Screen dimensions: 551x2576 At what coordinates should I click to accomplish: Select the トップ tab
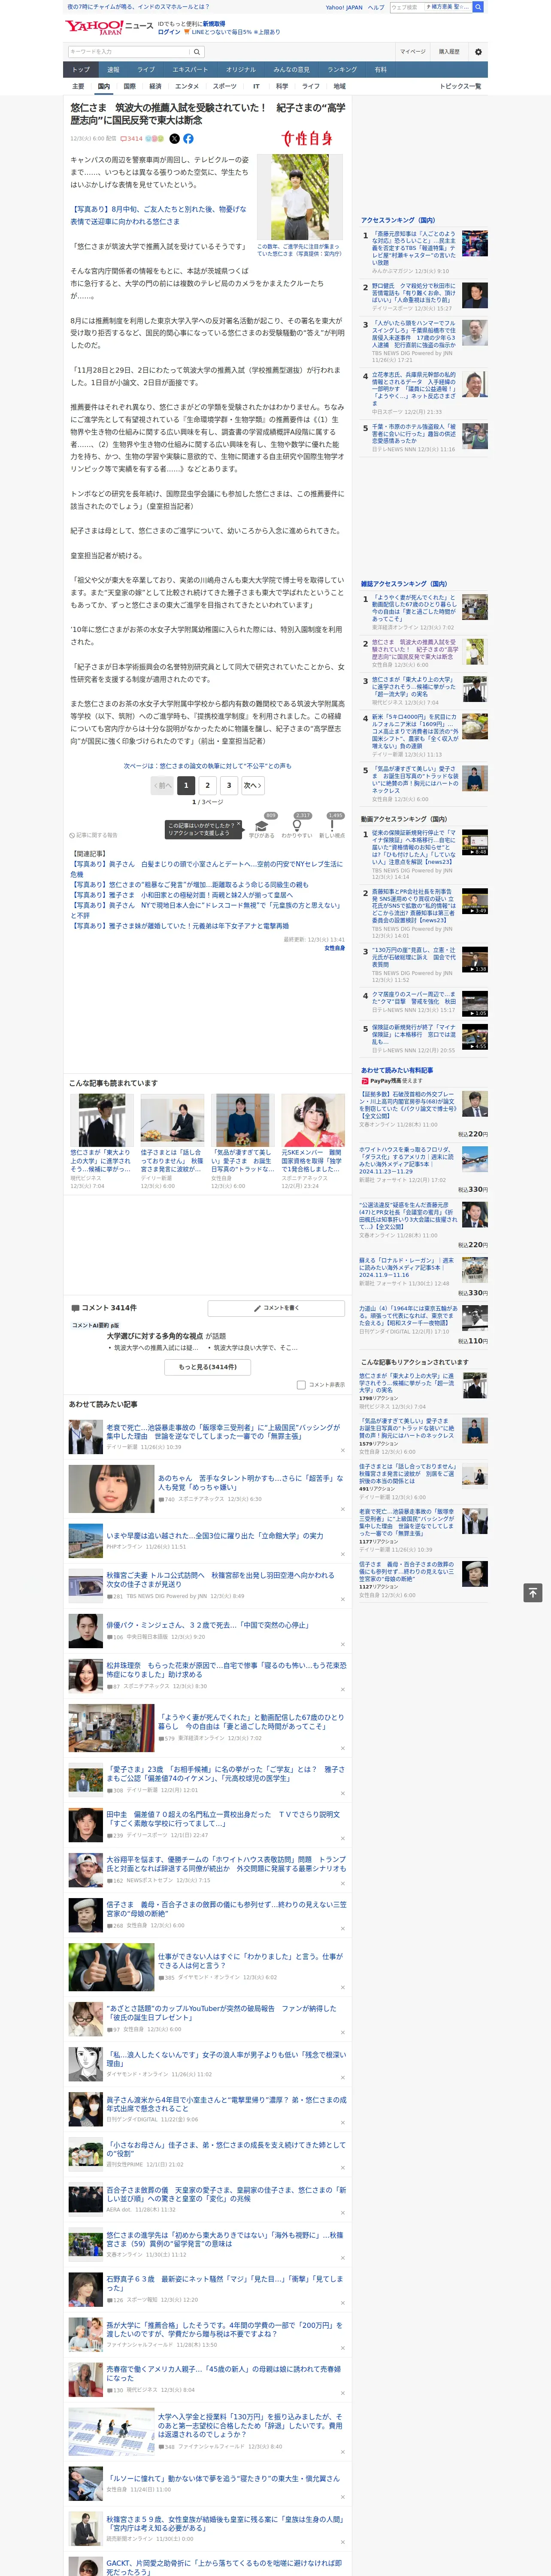(x=81, y=70)
